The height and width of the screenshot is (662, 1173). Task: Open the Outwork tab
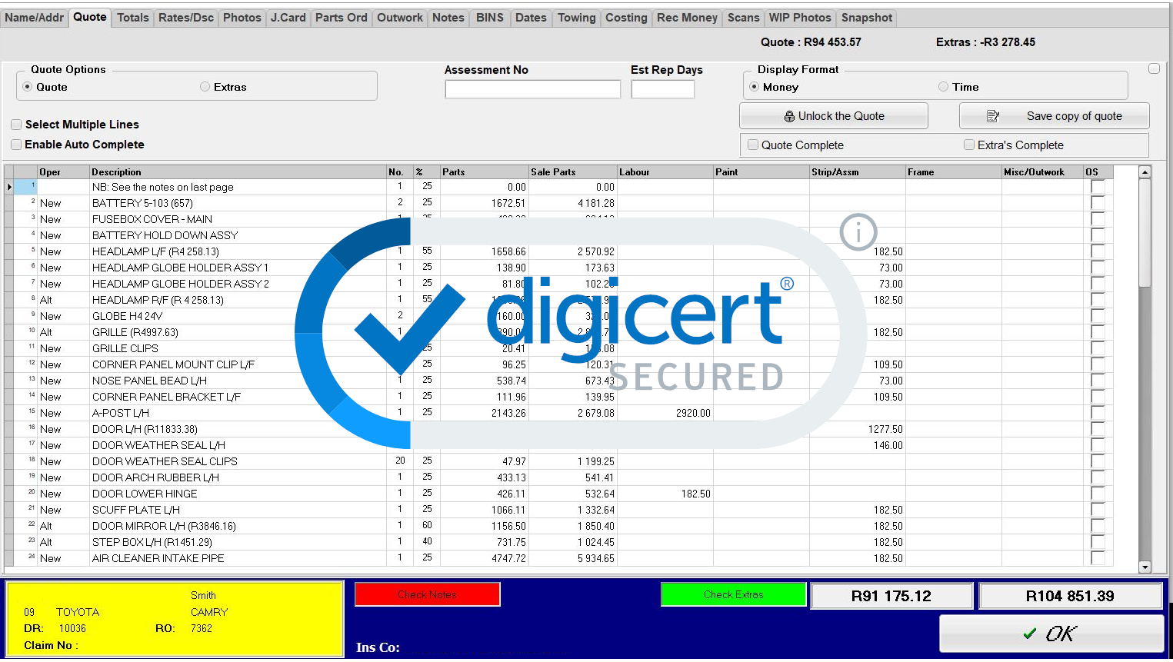[400, 18]
